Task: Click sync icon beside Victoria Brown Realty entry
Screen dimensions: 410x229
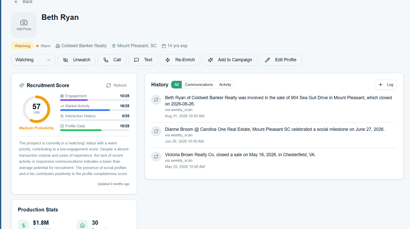Action: tap(156, 157)
